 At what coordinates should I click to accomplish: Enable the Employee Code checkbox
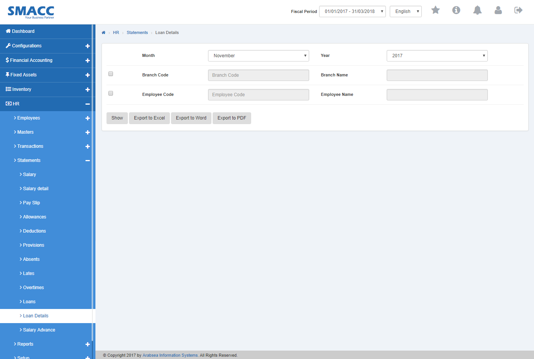(111, 93)
